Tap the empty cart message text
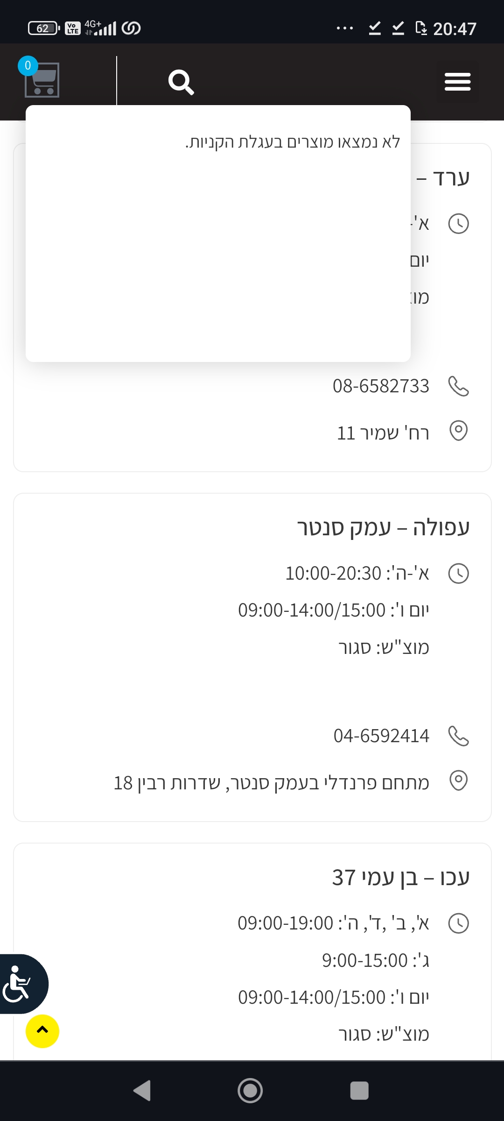The height and width of the screenshot is (1121, 504). (x=293, y=142)
